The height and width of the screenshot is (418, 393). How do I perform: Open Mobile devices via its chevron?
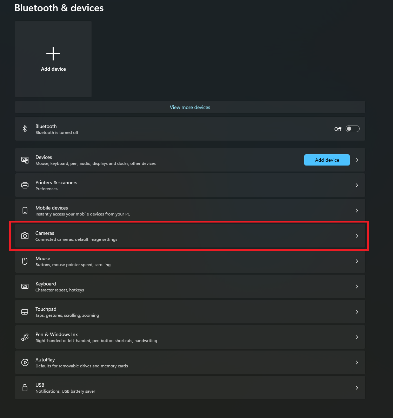357,211
